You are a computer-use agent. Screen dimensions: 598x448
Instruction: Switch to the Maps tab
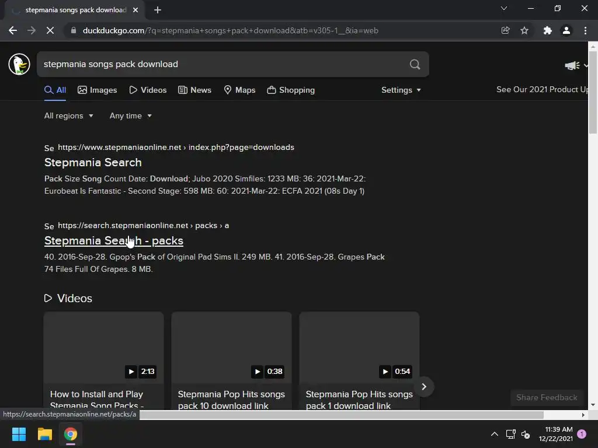point(239,90)
